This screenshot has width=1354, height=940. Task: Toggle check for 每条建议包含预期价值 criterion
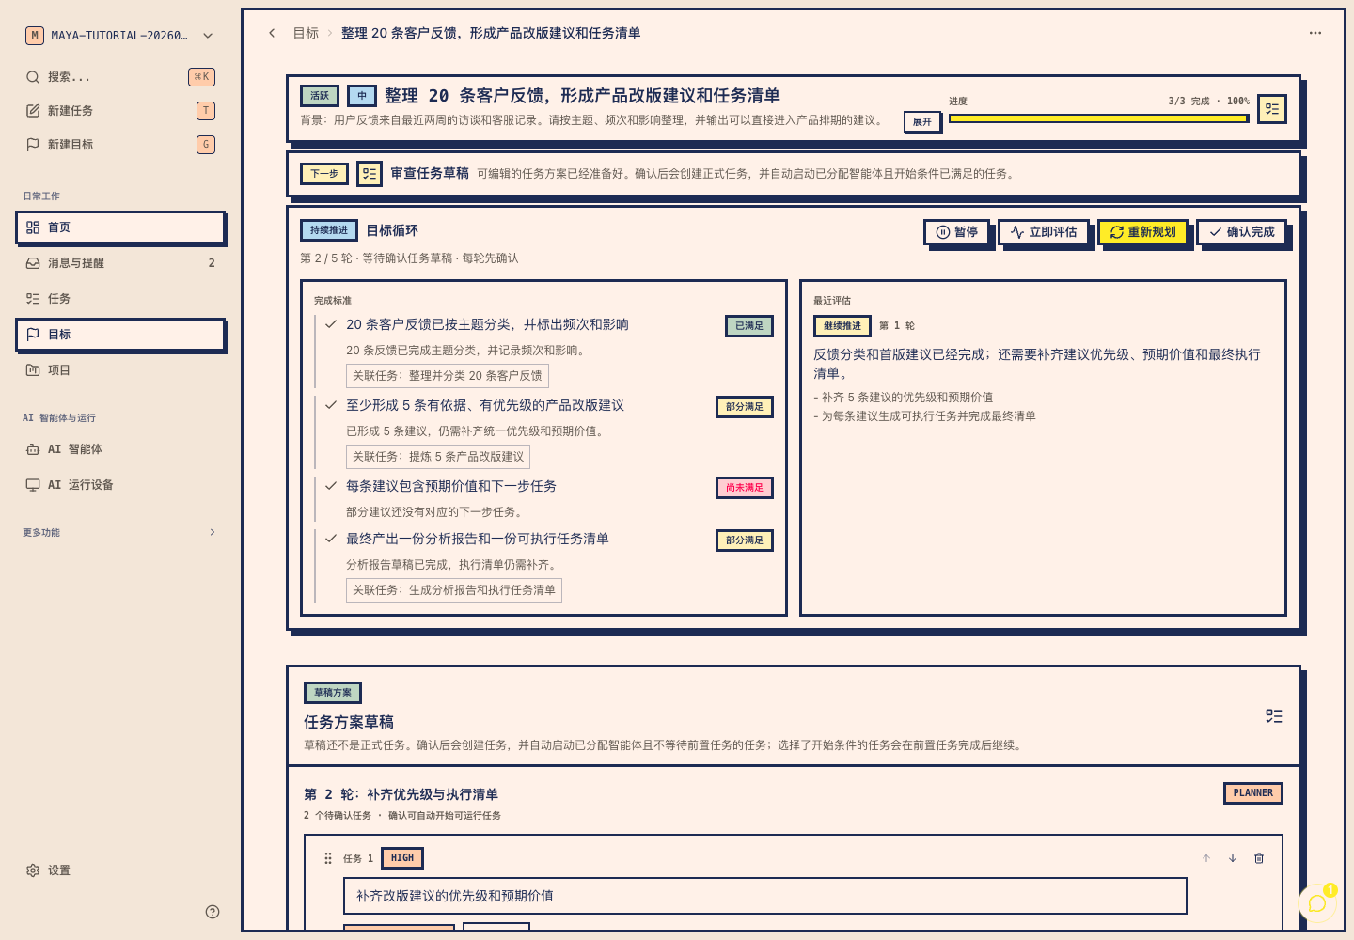coord(331,486)
